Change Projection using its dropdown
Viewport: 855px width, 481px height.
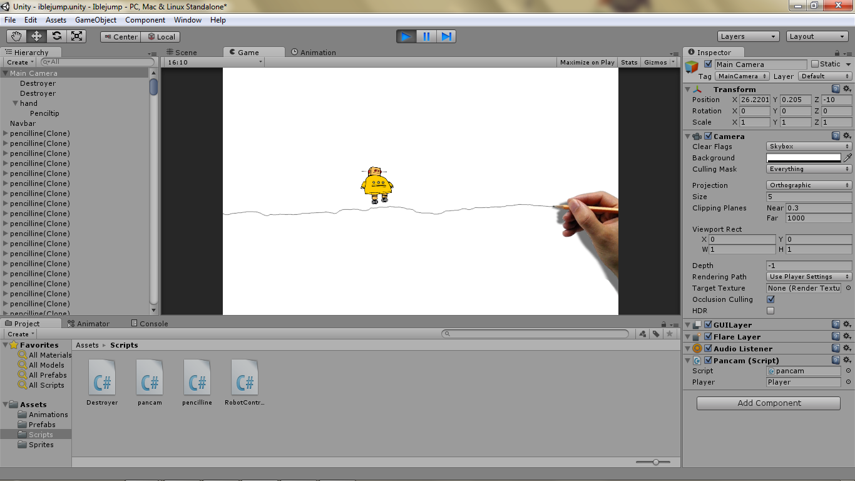(x=809, y=185)
